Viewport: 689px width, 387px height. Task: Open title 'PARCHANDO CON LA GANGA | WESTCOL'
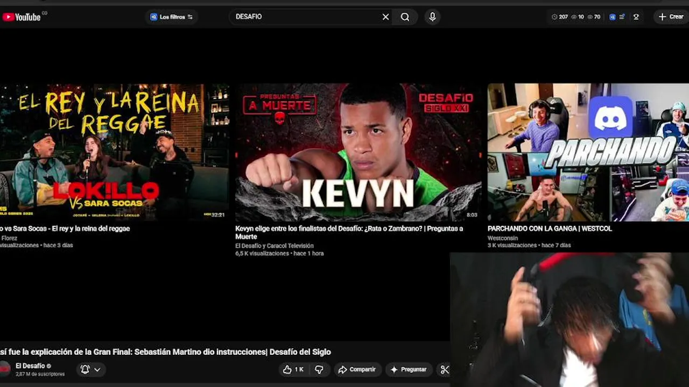[x=550, y=228]
